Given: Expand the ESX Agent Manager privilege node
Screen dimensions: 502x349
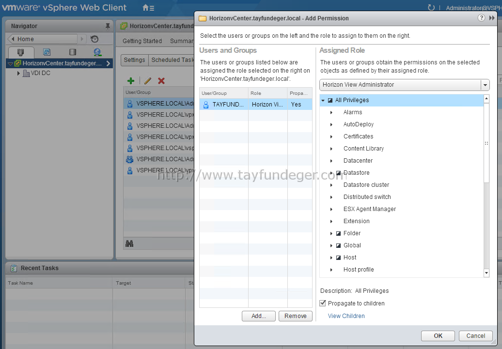Looking at the screenshot, I should coord(331,210).
